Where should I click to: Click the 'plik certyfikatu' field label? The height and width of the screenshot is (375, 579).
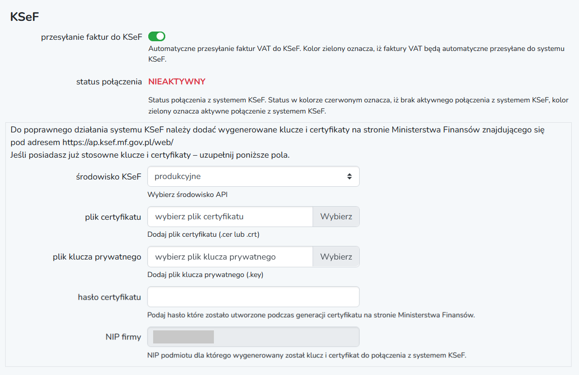(113, 217)
